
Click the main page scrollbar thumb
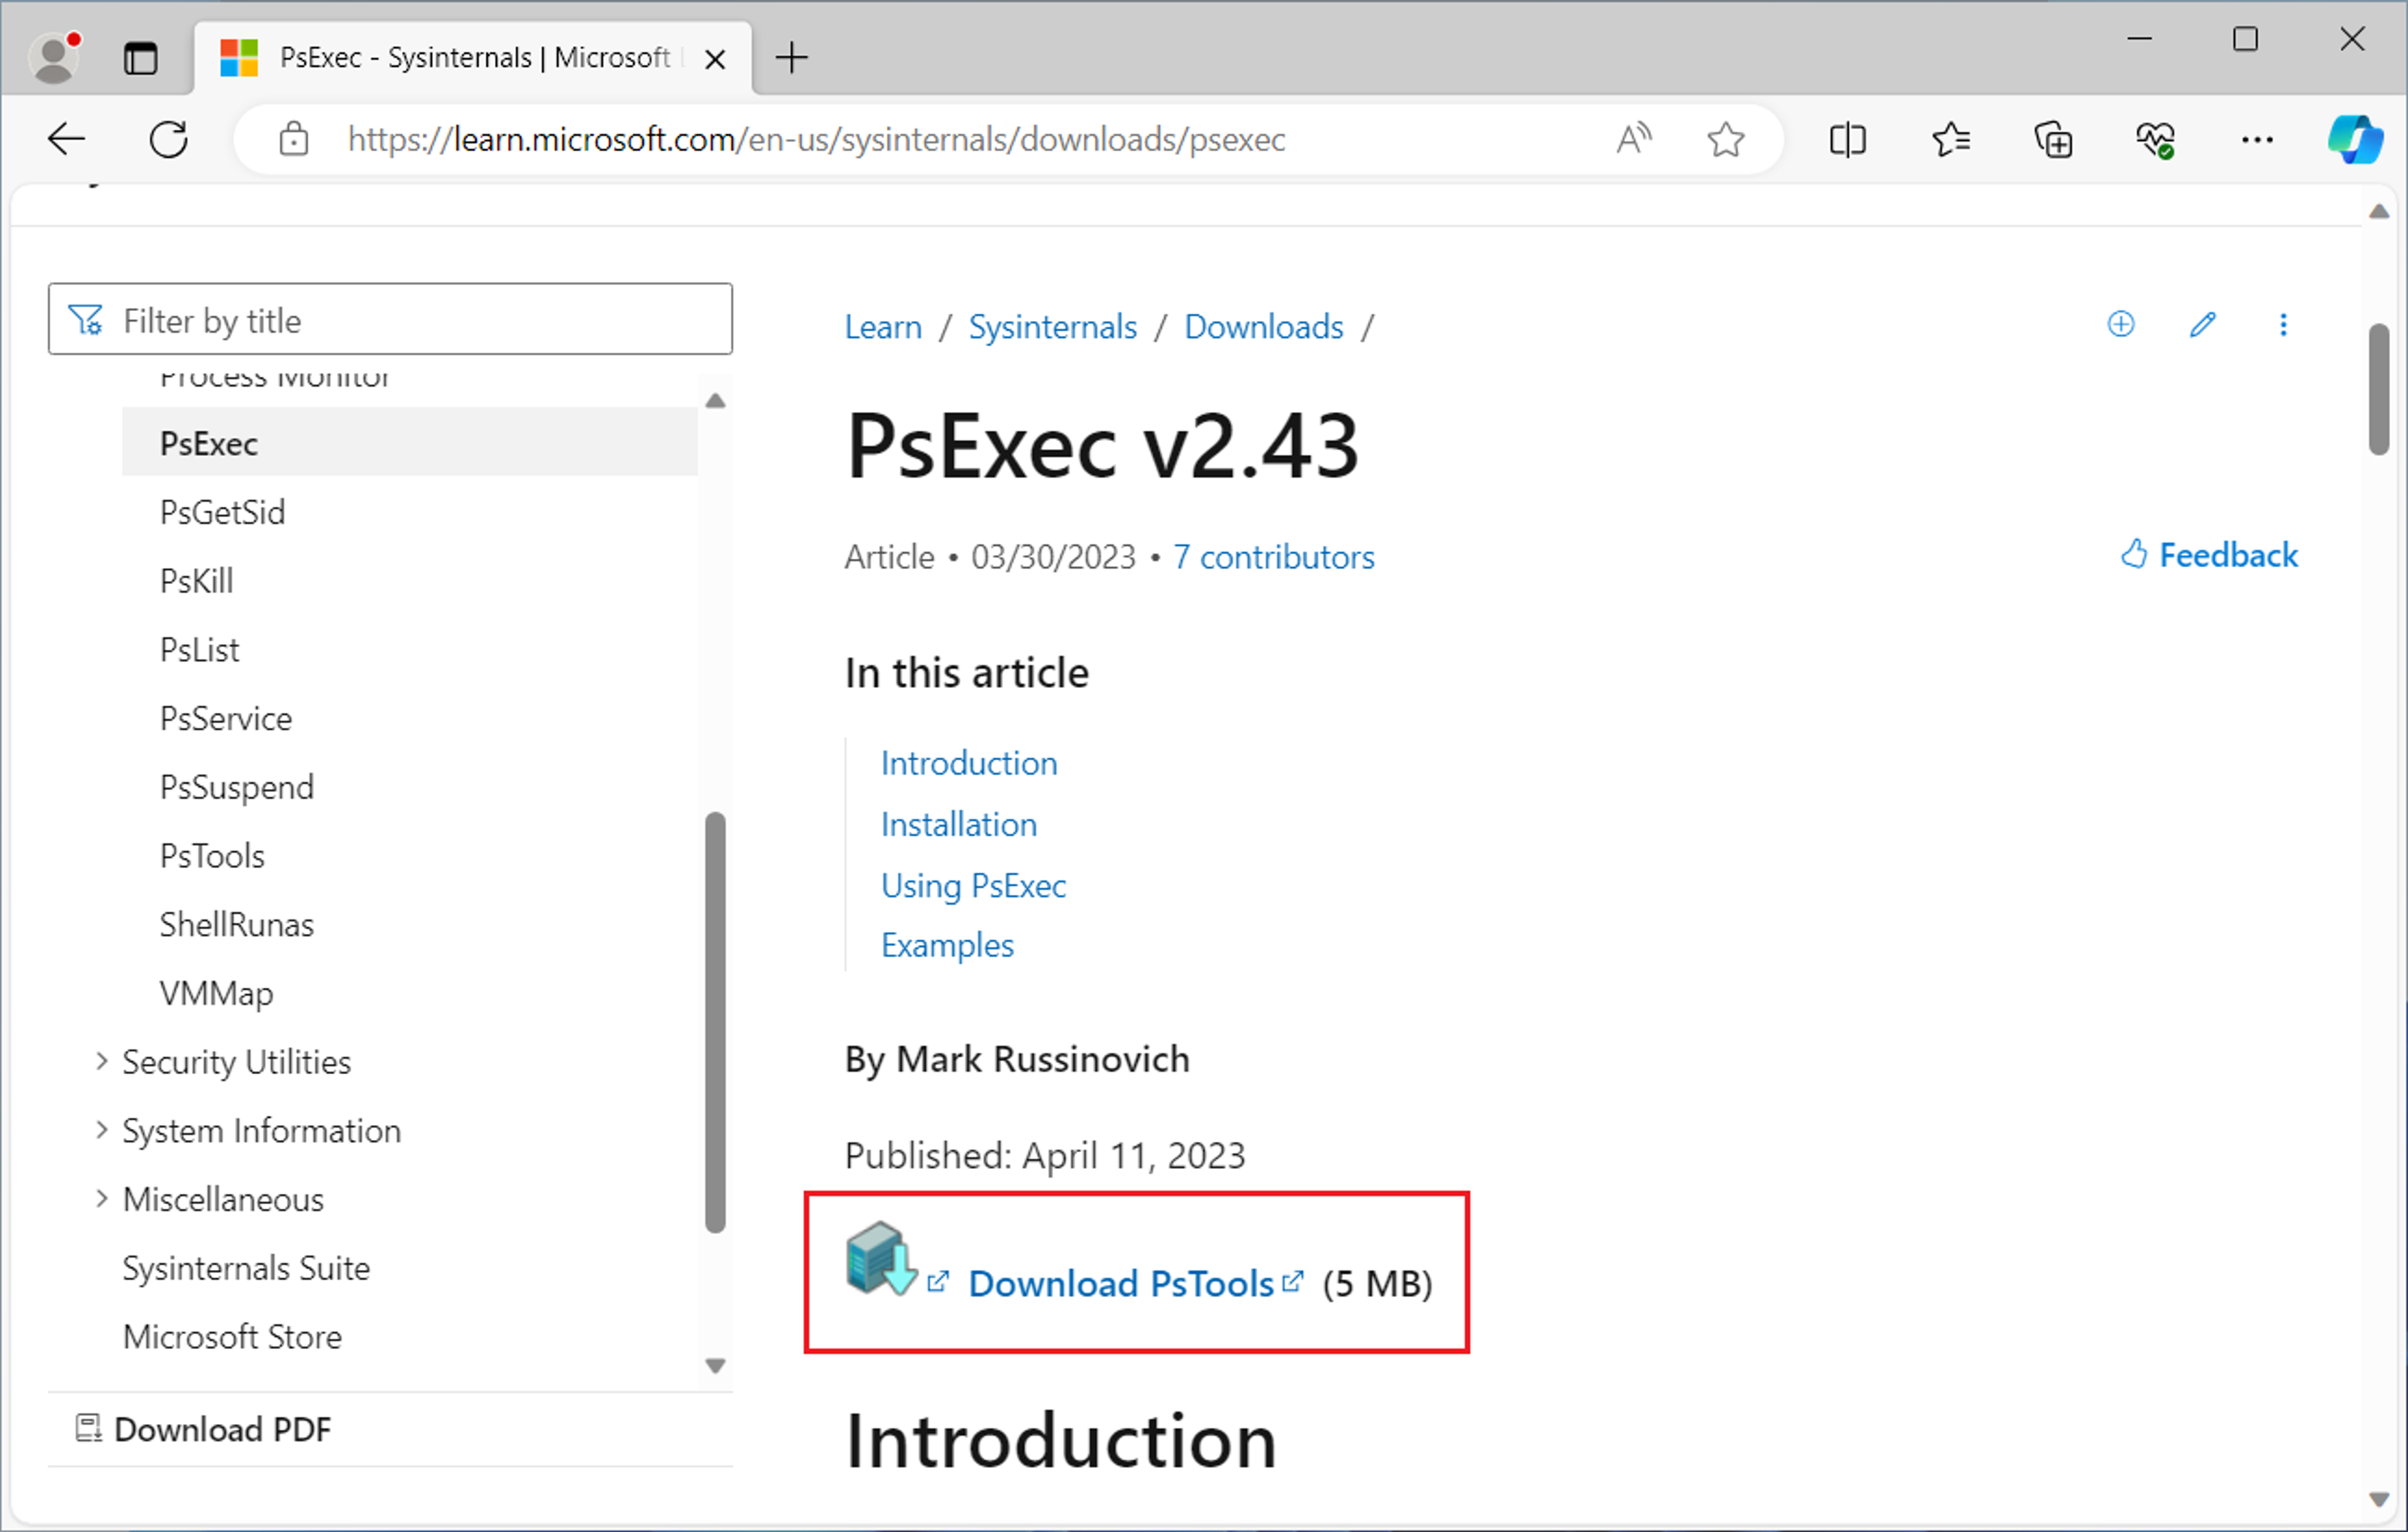(x=2380, y=390)
